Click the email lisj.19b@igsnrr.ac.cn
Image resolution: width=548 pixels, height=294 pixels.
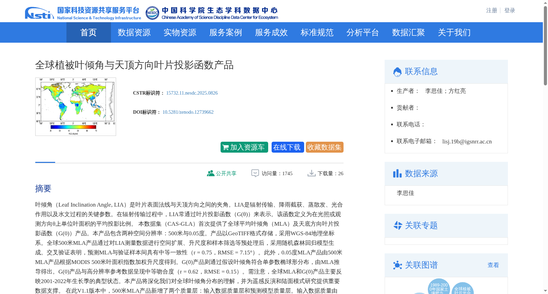coord(467,141)
